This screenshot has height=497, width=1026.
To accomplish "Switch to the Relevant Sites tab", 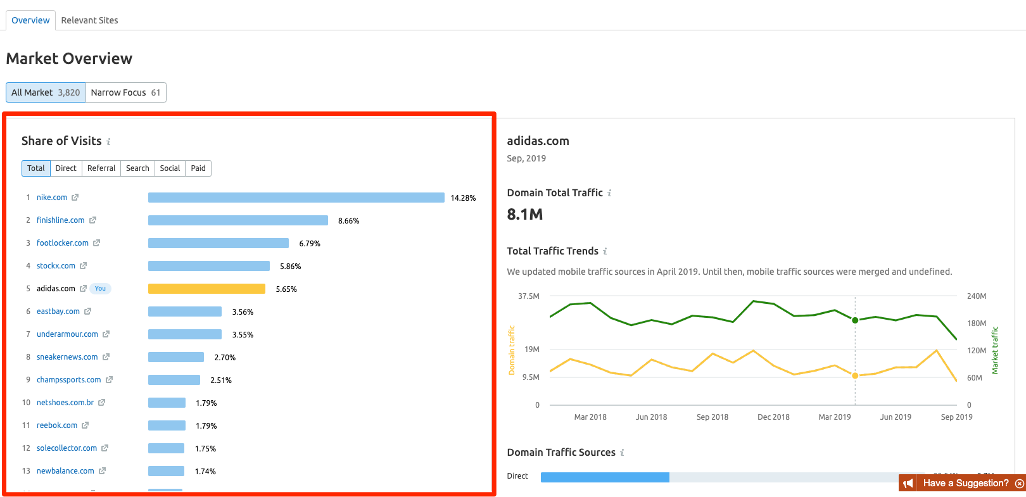I will (89, 20).
